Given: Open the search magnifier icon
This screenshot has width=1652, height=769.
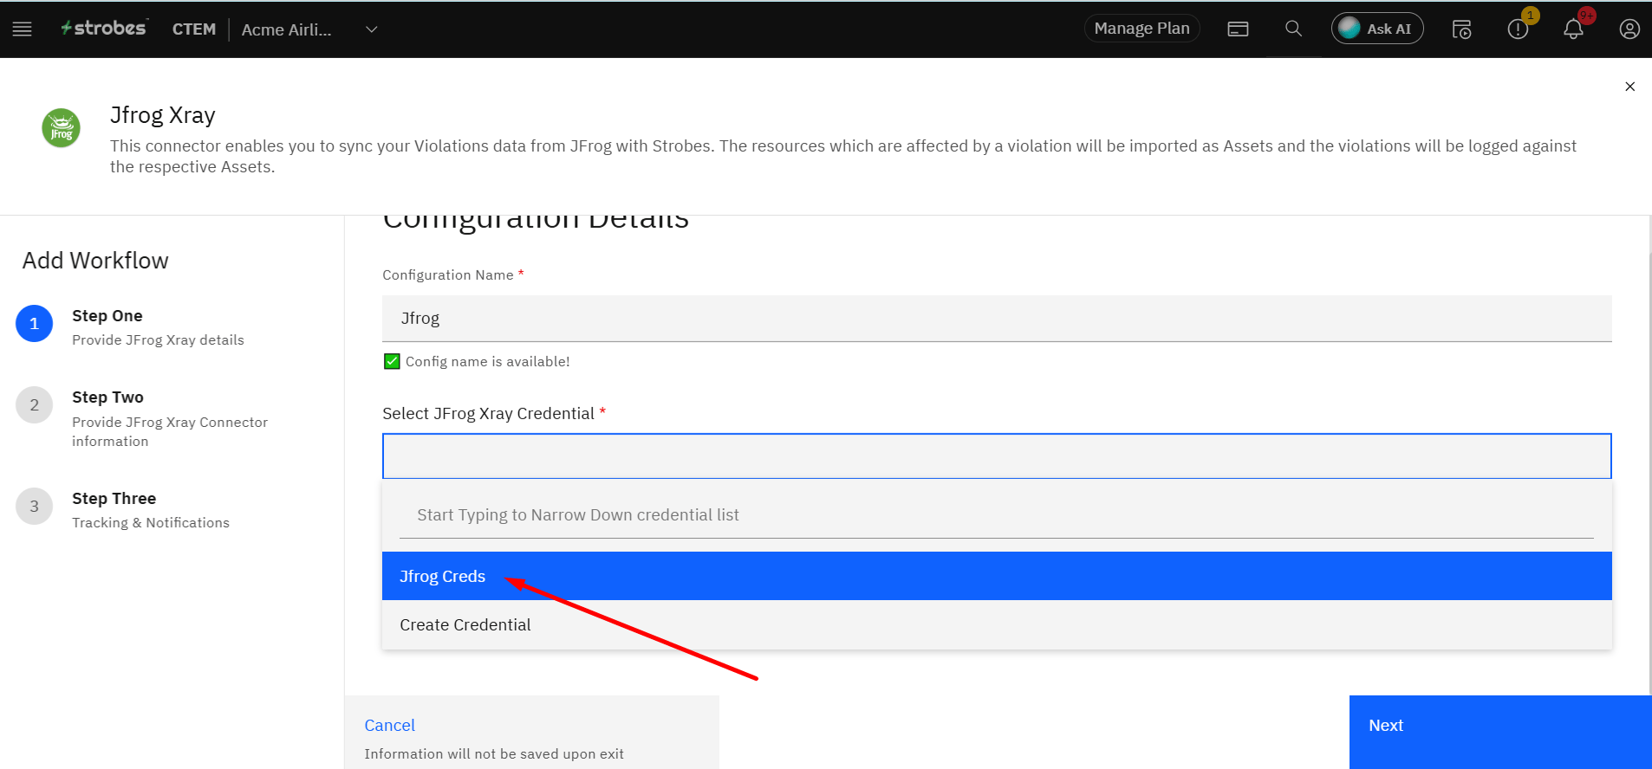Looking at the screenshot, I should pos(1293,29).
